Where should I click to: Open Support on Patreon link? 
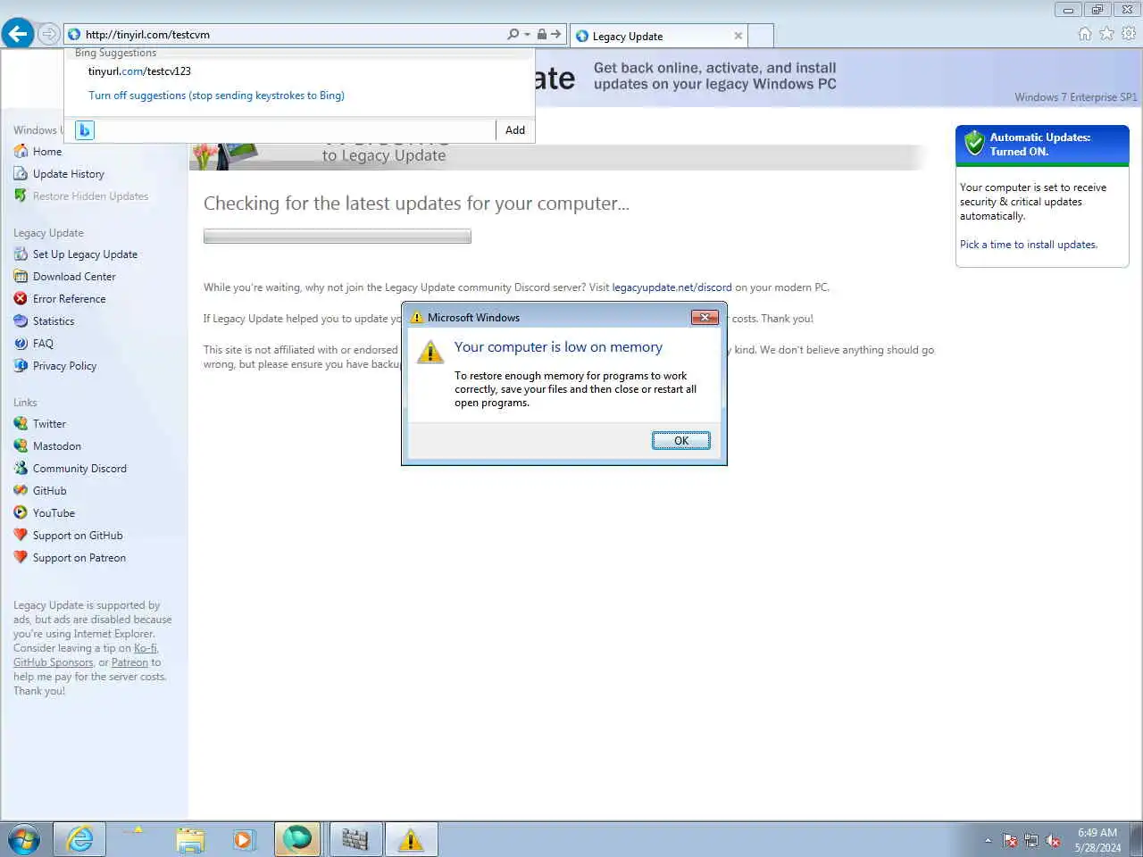tap(79, 558)
